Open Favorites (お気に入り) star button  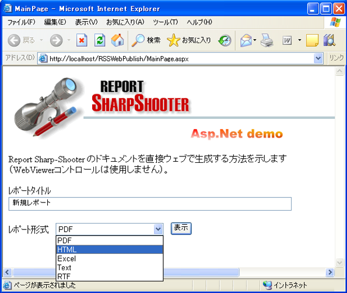point(189,40)
